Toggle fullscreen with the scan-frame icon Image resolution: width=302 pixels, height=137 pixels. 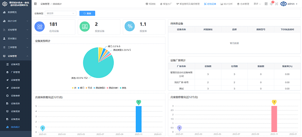(x=277, y=4)
